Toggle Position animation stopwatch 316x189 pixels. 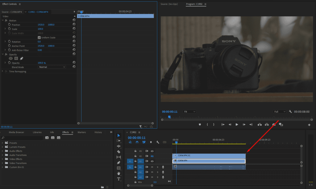[x=9, y=25]
